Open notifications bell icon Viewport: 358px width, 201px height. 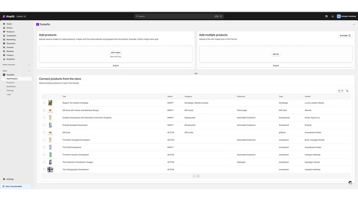[332, 17]
